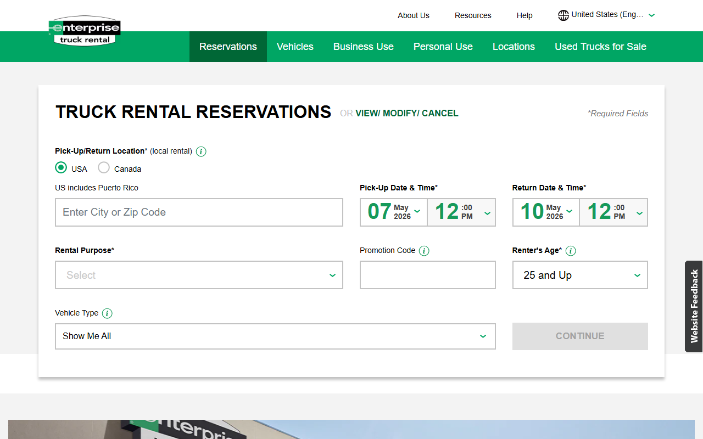
Task: Open the Reservations nav tab
Action: (x=228, y=47)
